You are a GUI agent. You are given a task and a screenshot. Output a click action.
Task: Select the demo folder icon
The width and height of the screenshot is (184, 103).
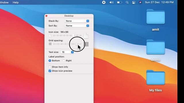click(x=156, y=47)
